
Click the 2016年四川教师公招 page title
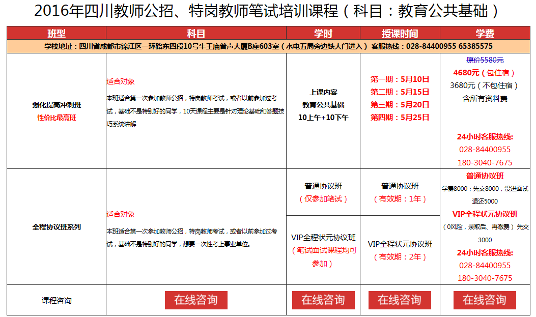point(267,11)
